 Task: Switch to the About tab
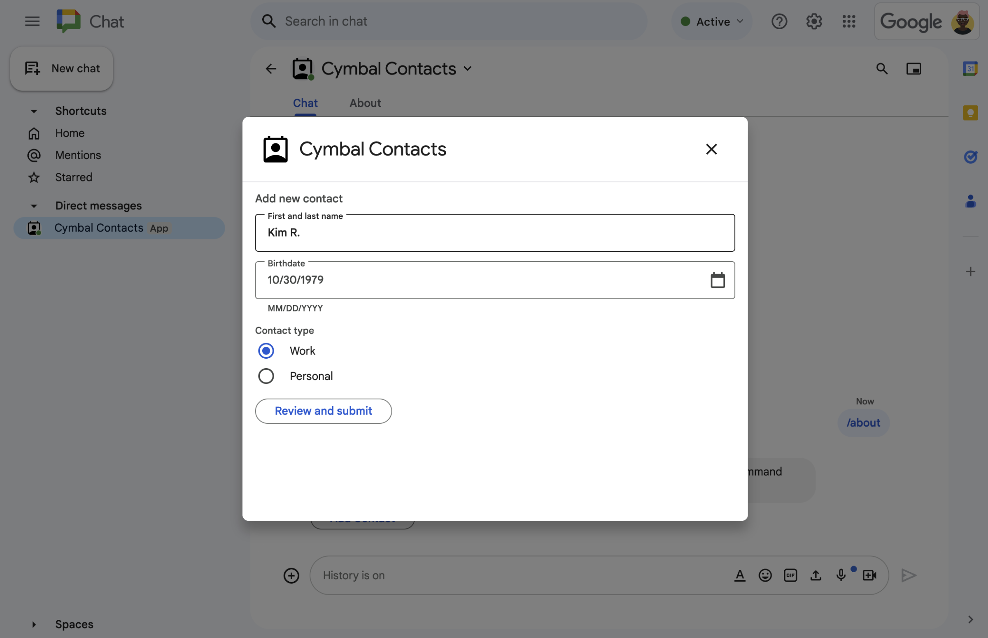click(365, 102)
